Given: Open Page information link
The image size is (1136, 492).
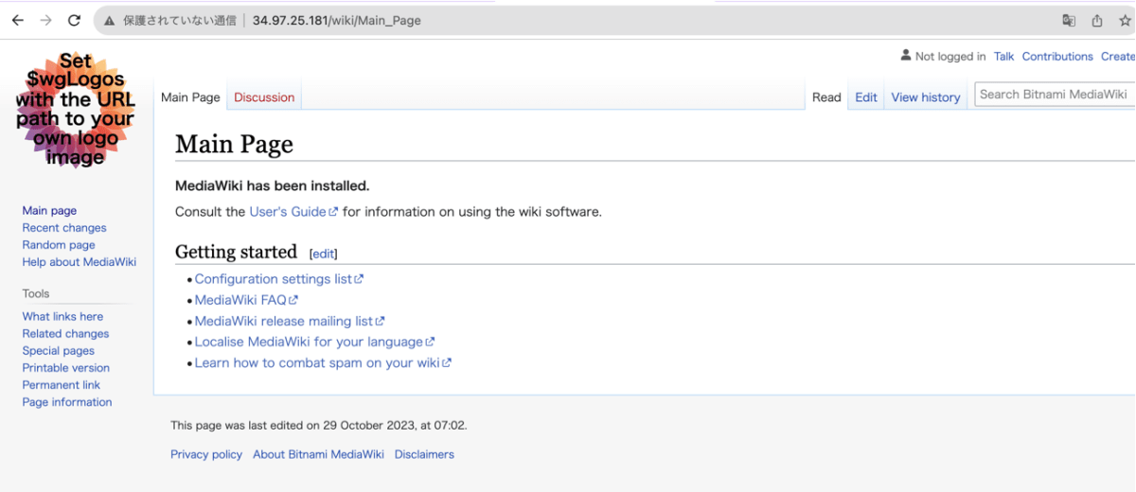Looking at the screenshot, I should point(67,402).
